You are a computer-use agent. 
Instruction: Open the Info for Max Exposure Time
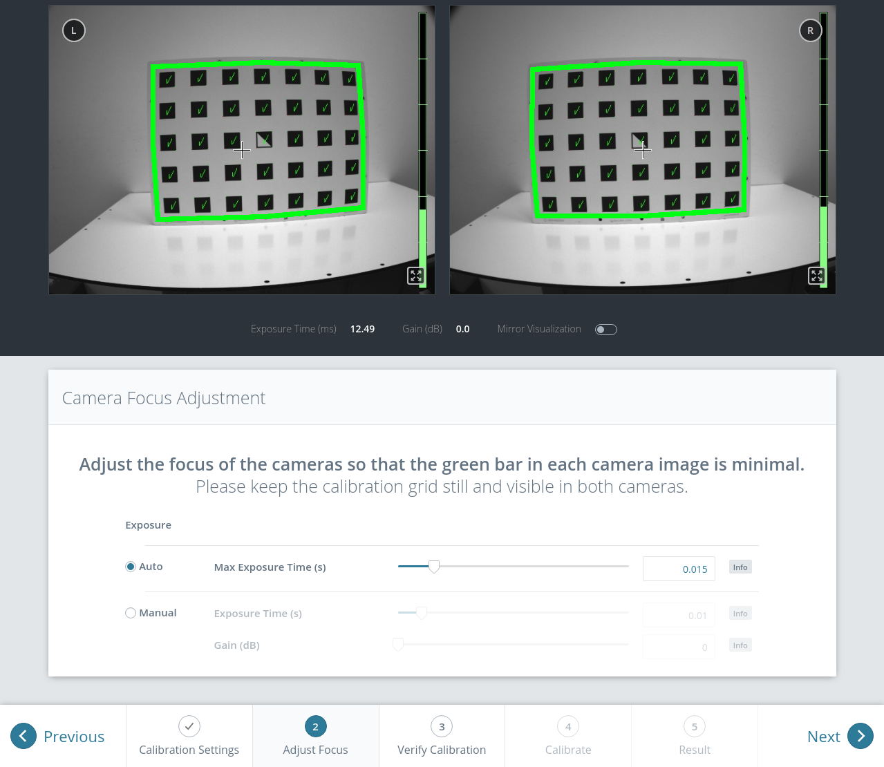click(740, 567)
